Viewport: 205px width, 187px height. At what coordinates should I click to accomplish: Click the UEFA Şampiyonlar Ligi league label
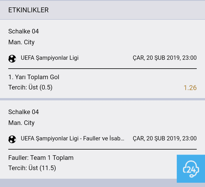pyautogui.click(x=50, y=58)
